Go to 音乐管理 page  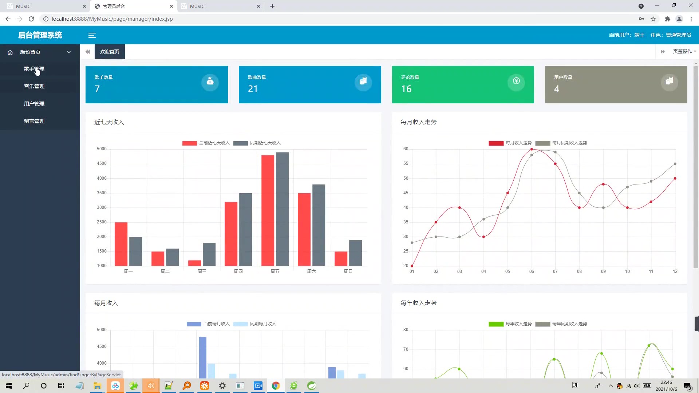[34, 86]
